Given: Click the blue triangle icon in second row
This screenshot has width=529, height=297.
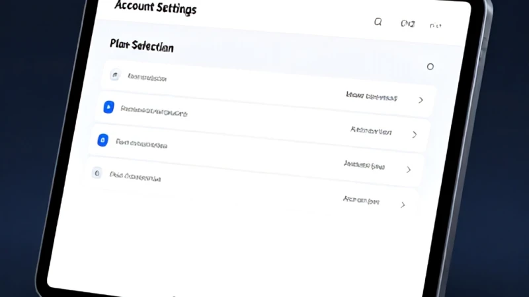Looking at the screenshot, I should [x=108, y=107].
